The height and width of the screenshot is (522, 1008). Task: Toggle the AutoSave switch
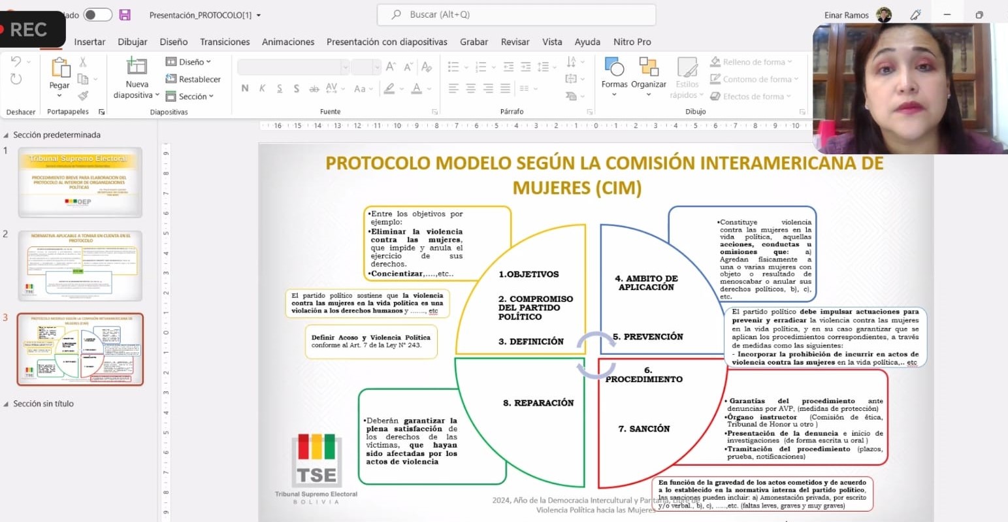(97, 14)
